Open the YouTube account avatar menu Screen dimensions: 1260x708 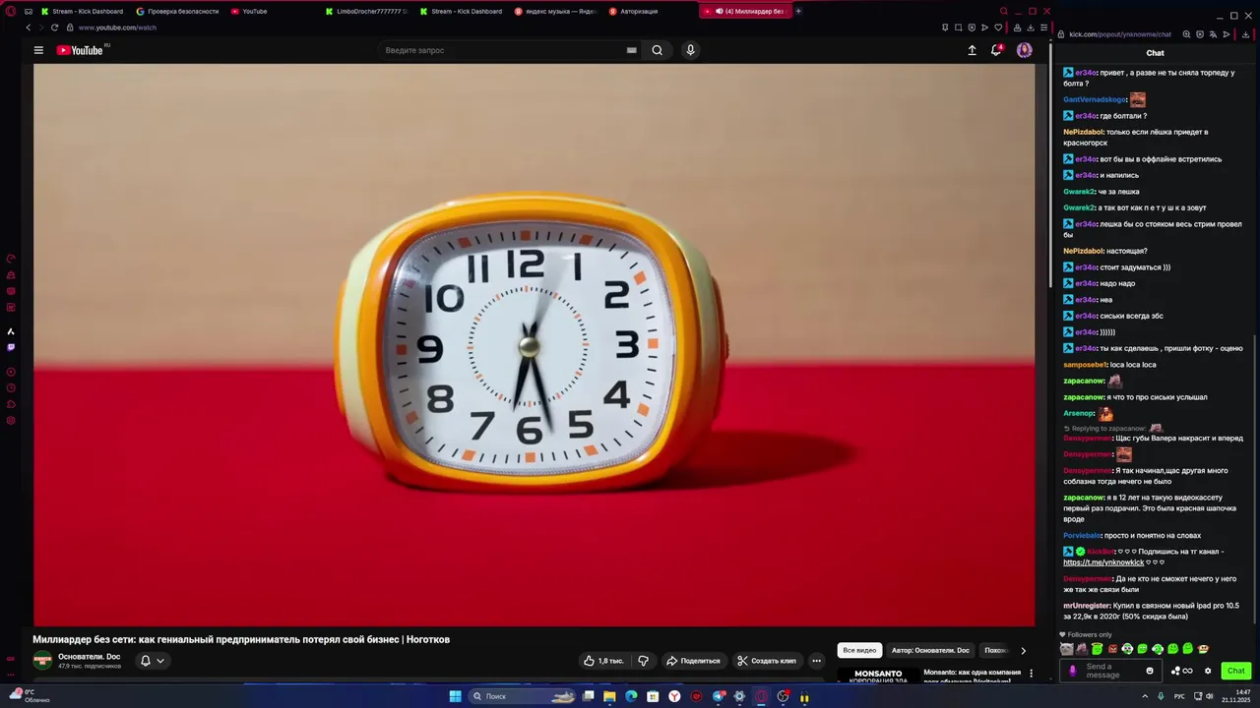(1024, 50)
